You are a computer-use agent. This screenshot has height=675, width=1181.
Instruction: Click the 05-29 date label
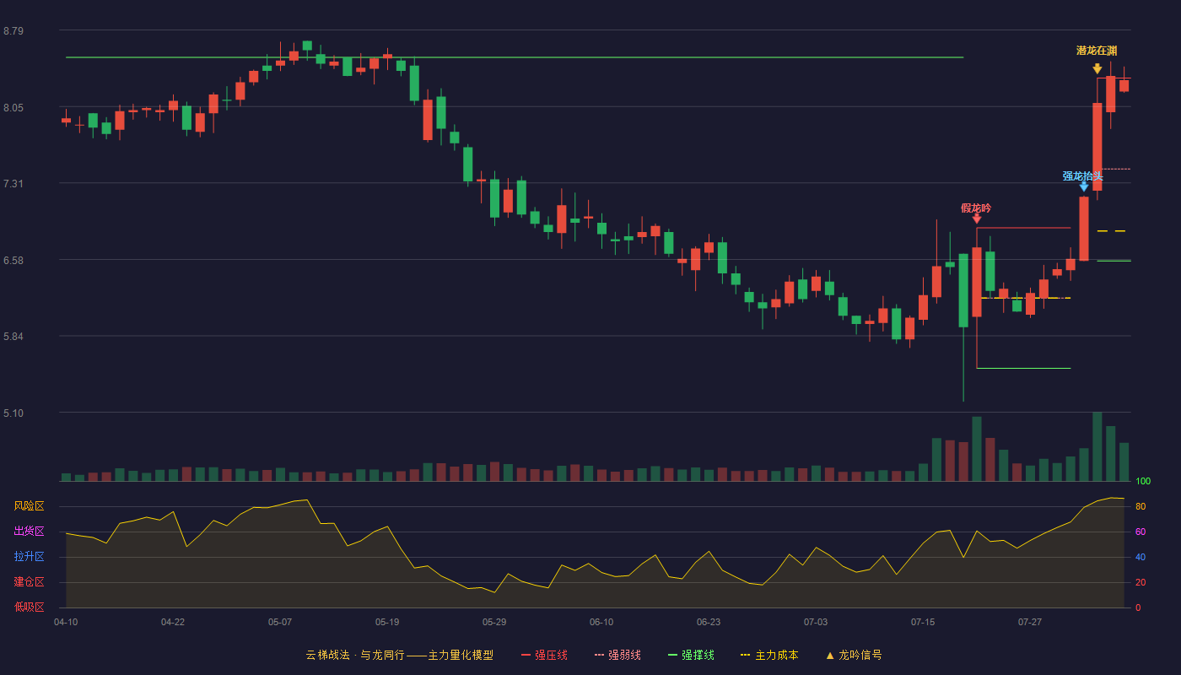click(494, 622)
